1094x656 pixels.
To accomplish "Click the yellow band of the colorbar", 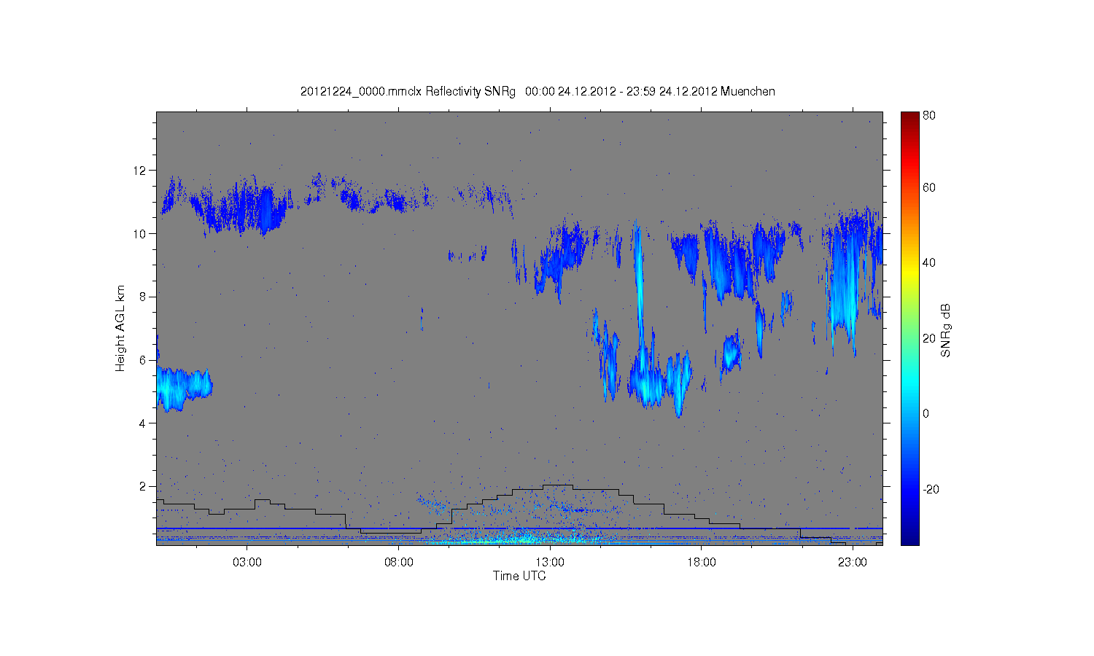I will click(909, 271).
